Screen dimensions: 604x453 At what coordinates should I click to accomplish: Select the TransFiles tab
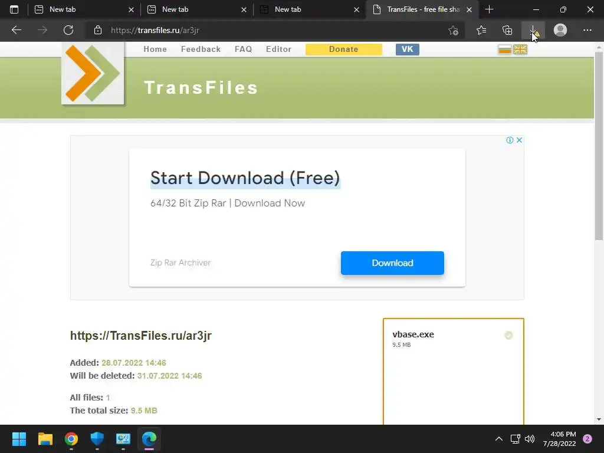pyautogui.click(x=423, y=9)
